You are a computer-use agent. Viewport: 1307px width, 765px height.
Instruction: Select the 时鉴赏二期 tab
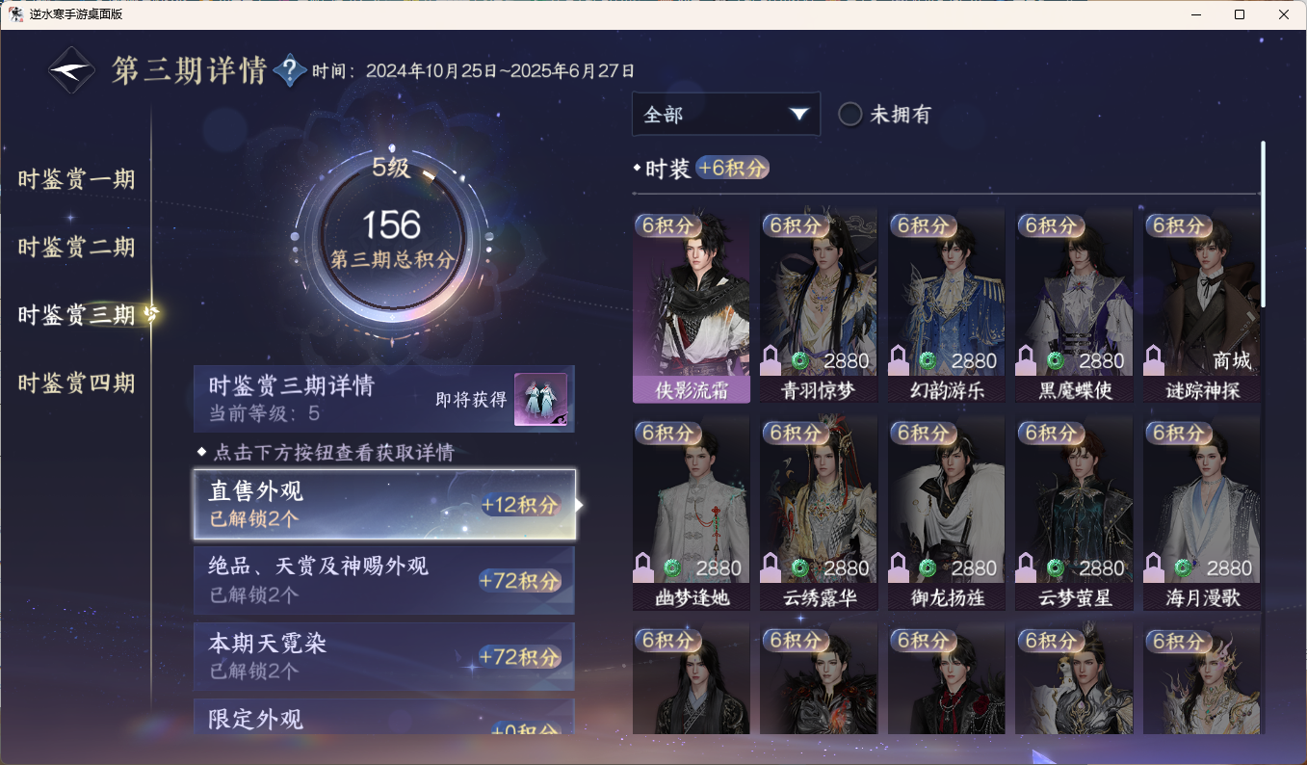pyautogui.click(x=76, y=247)
